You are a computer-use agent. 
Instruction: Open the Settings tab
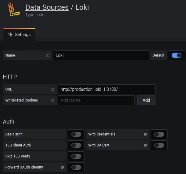19,35
